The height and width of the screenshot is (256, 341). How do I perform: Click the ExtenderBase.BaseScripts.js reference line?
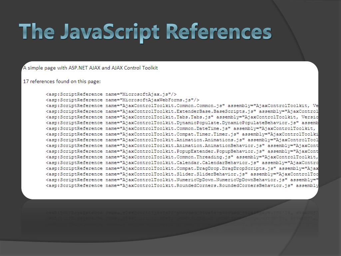[182, 111]
